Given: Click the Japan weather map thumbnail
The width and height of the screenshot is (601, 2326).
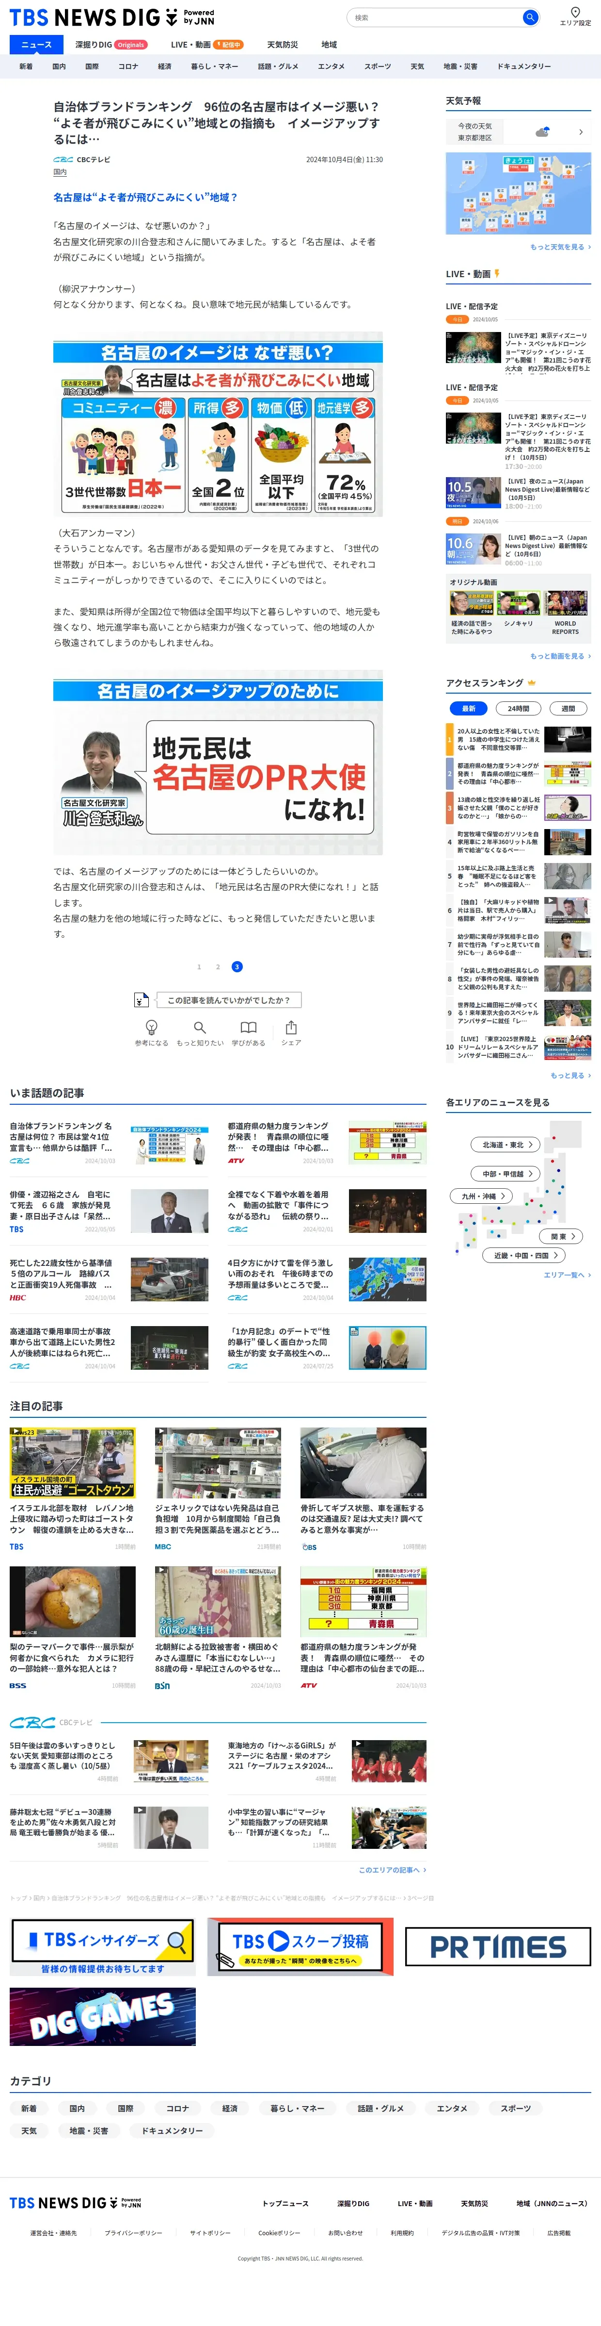Looking at the screenshot, I should (x=518, y=193).
